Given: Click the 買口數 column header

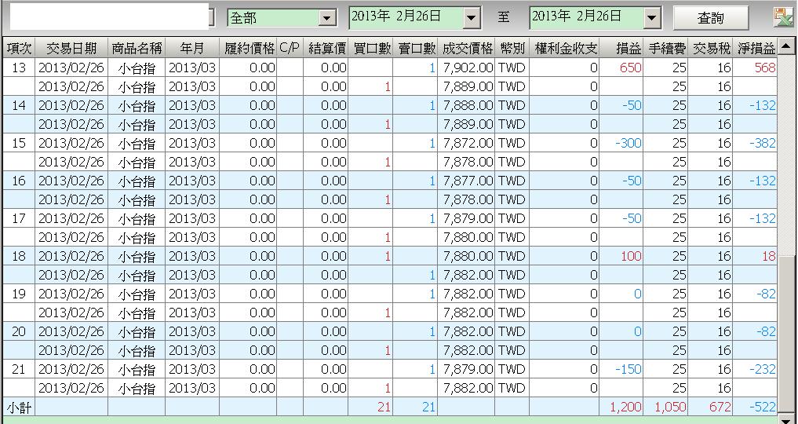Looking at the screenshot, I should click(x=371, y=49).
